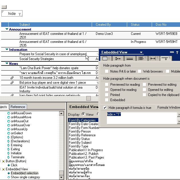180x180 pixels.
Task: Select the (Options) script item
Action: click(x=17, y=137)
